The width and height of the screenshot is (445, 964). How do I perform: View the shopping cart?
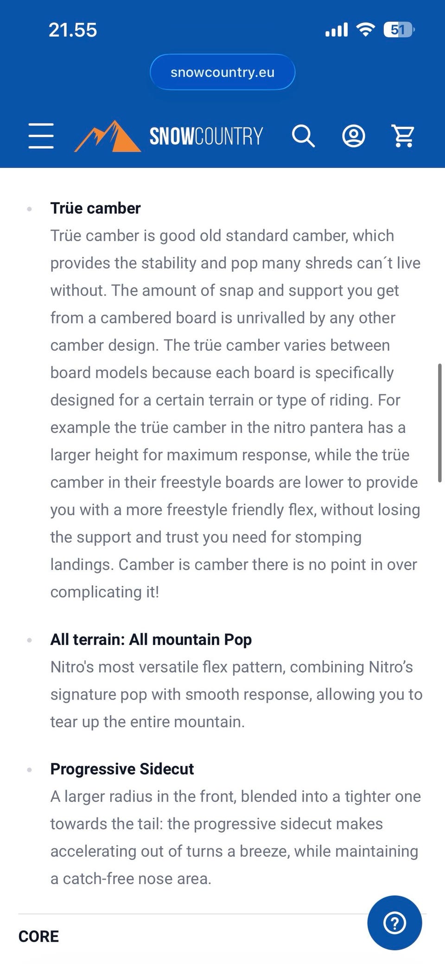coord(403,136)
